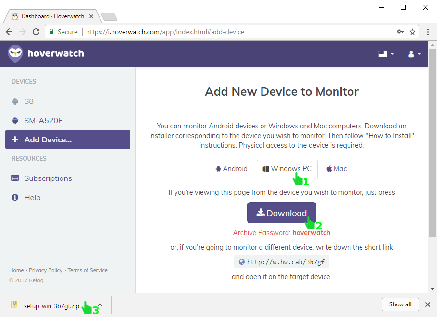This screenshot has height=317, width=437.
Task: Click the forward navigation arrow
Action: pos(23,32)
